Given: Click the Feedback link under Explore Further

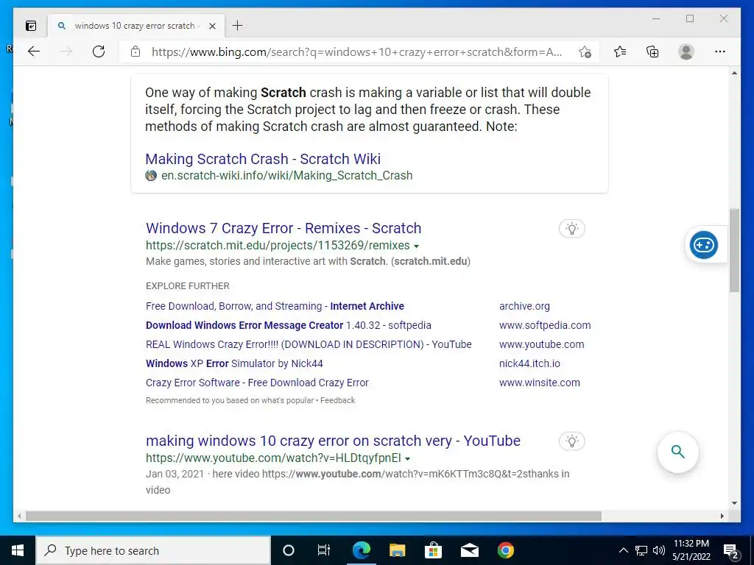Looking at the screenshot, I should [x=337, y=400].
